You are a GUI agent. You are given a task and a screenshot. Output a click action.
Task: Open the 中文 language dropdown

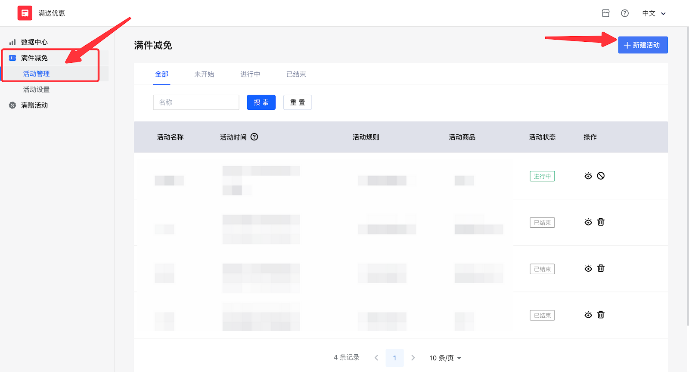click(653, 13)
